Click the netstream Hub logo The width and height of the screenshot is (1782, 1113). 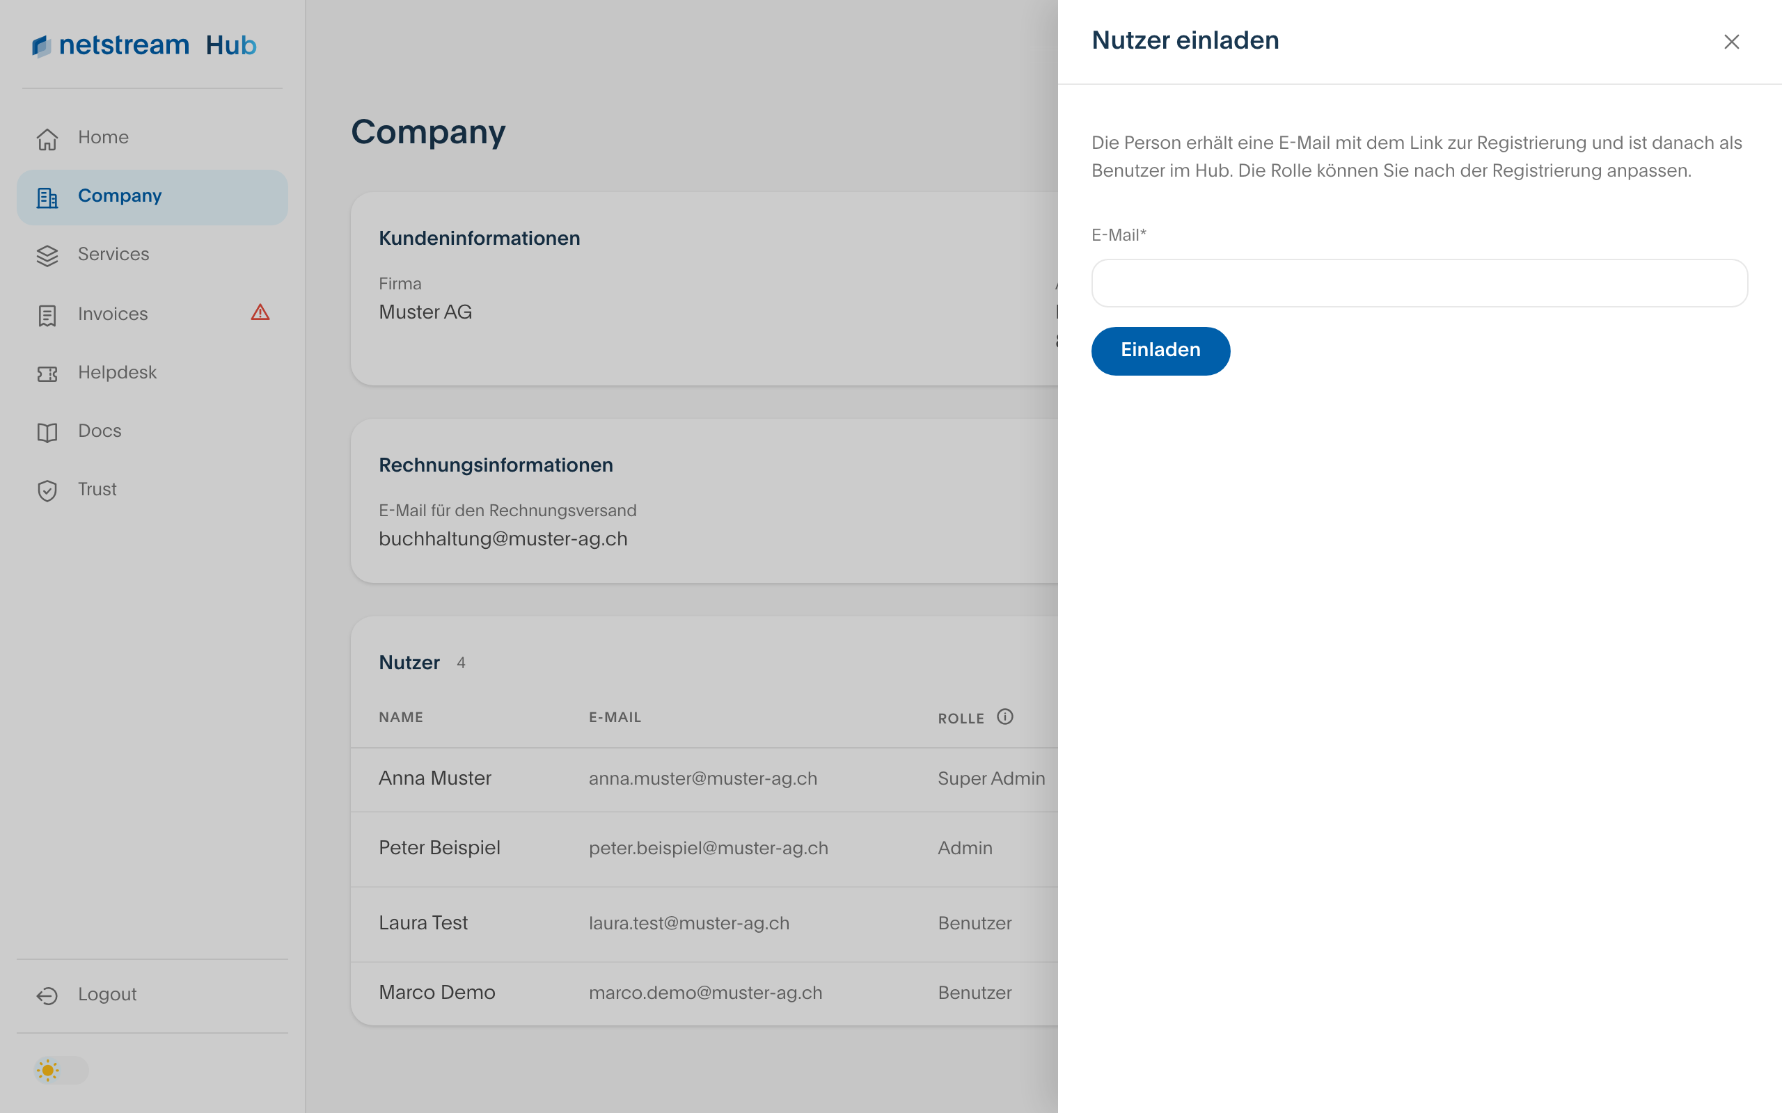(x=144, y=45)
